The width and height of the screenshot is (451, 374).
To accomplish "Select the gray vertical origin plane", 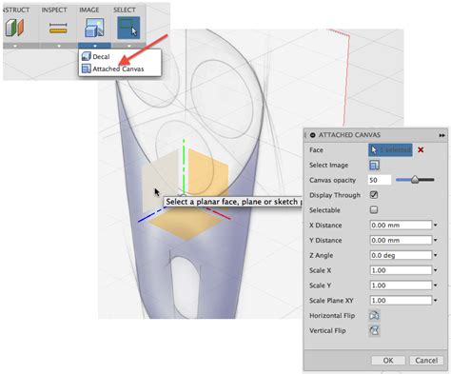I will pyautogui.click(x=160, y=181).
